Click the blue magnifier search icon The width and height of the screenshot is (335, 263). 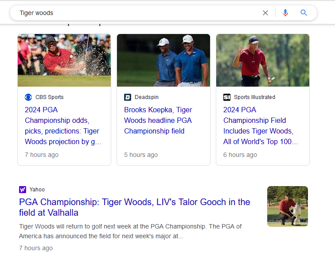click(x=304, y=13)
